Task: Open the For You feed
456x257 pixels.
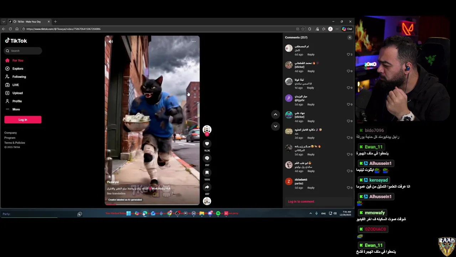Action: click(15, 60)
